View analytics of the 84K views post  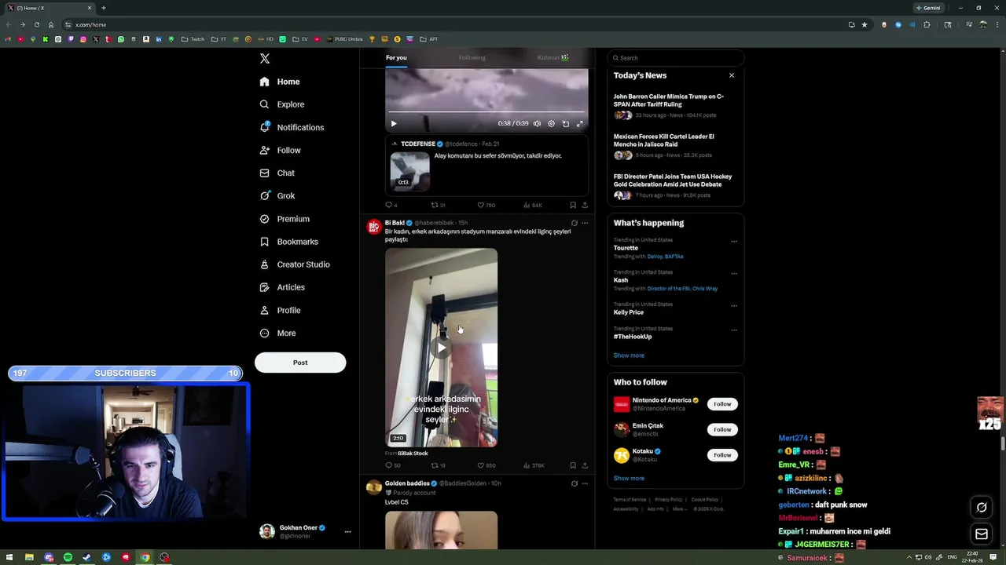click(532, 205)
